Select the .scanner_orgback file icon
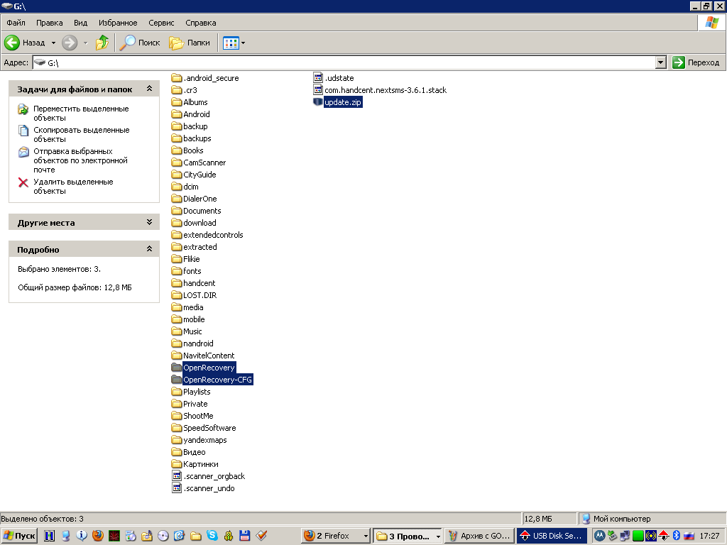This screenshot has height=545, width=727. [176, 476]
